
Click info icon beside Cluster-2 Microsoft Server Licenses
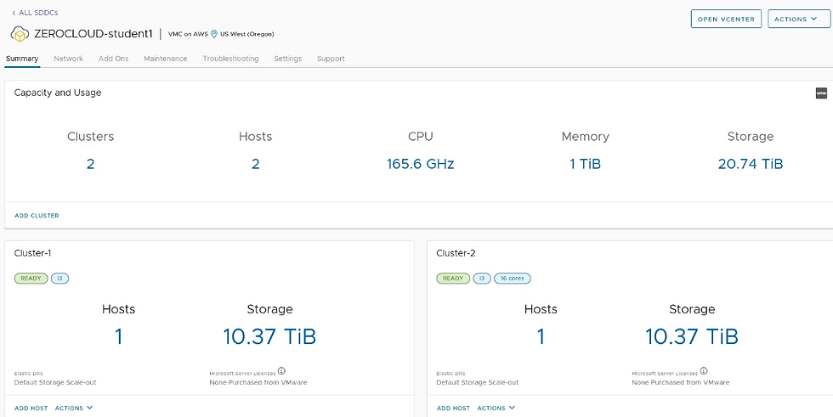704,370
